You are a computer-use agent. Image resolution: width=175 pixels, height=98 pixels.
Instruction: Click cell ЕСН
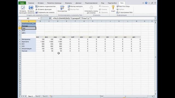(29, 44)
